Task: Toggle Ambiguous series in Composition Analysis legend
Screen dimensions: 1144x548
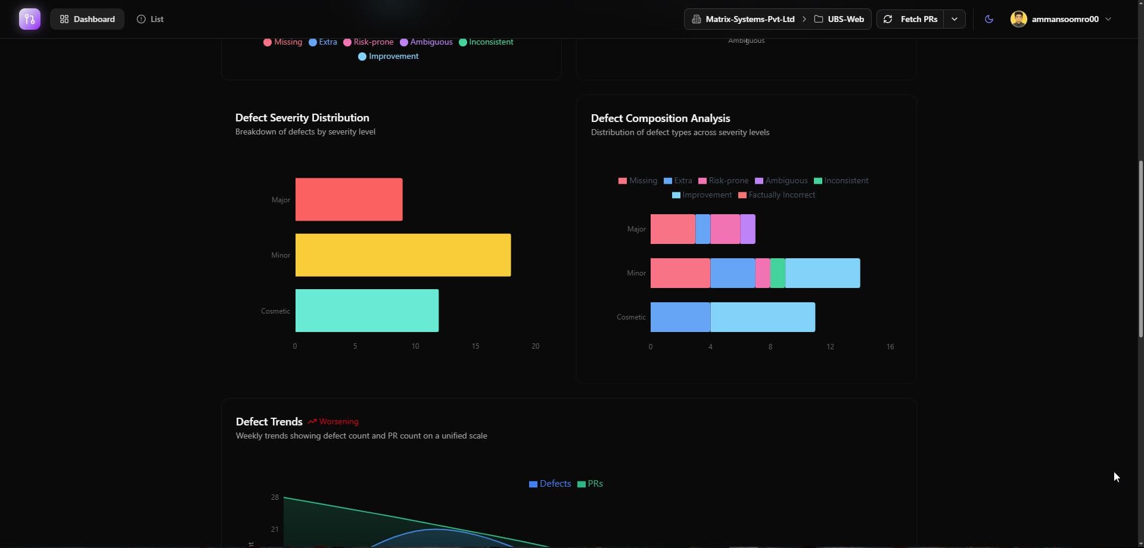Action: pyautogui.click(x=781, y=181)
